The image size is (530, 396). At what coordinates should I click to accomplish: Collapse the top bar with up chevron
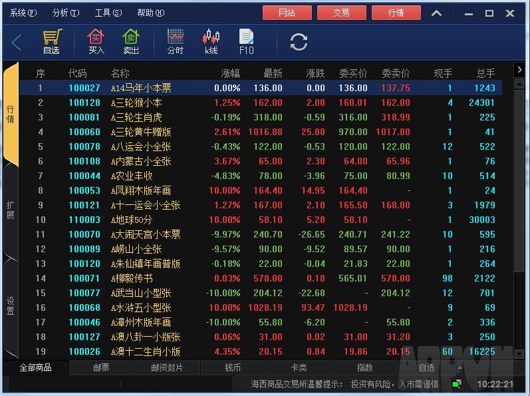pos(436,13)
